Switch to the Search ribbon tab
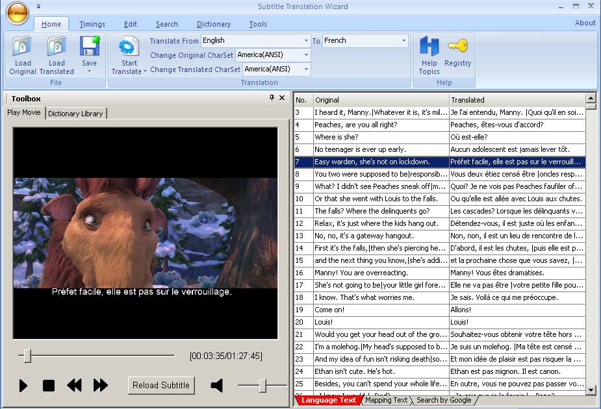 coord(167,24)
